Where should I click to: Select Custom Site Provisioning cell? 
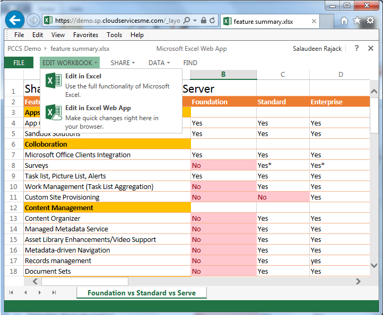(x=107, y=197)
